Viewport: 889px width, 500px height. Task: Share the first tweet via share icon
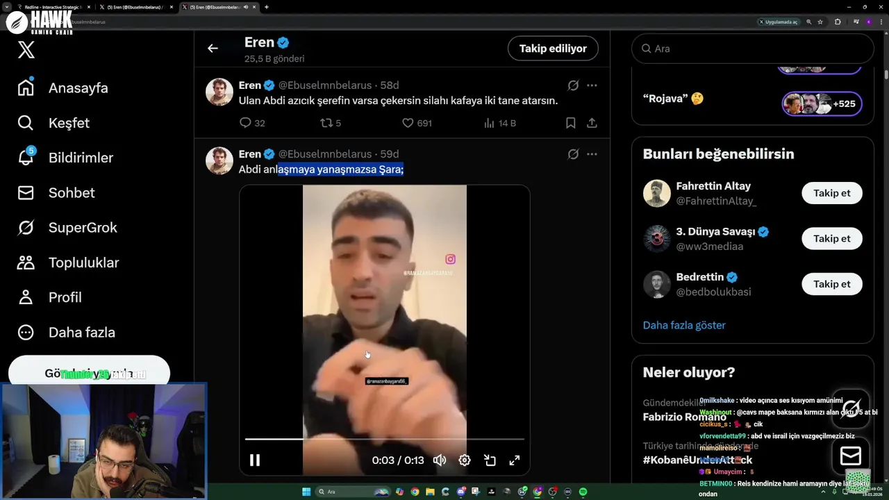[592, 123]
